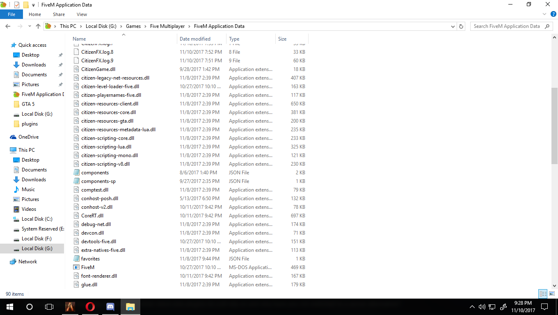Click the FiveM application file icon
Screen dimensions: 558x315
click(76, 267)
